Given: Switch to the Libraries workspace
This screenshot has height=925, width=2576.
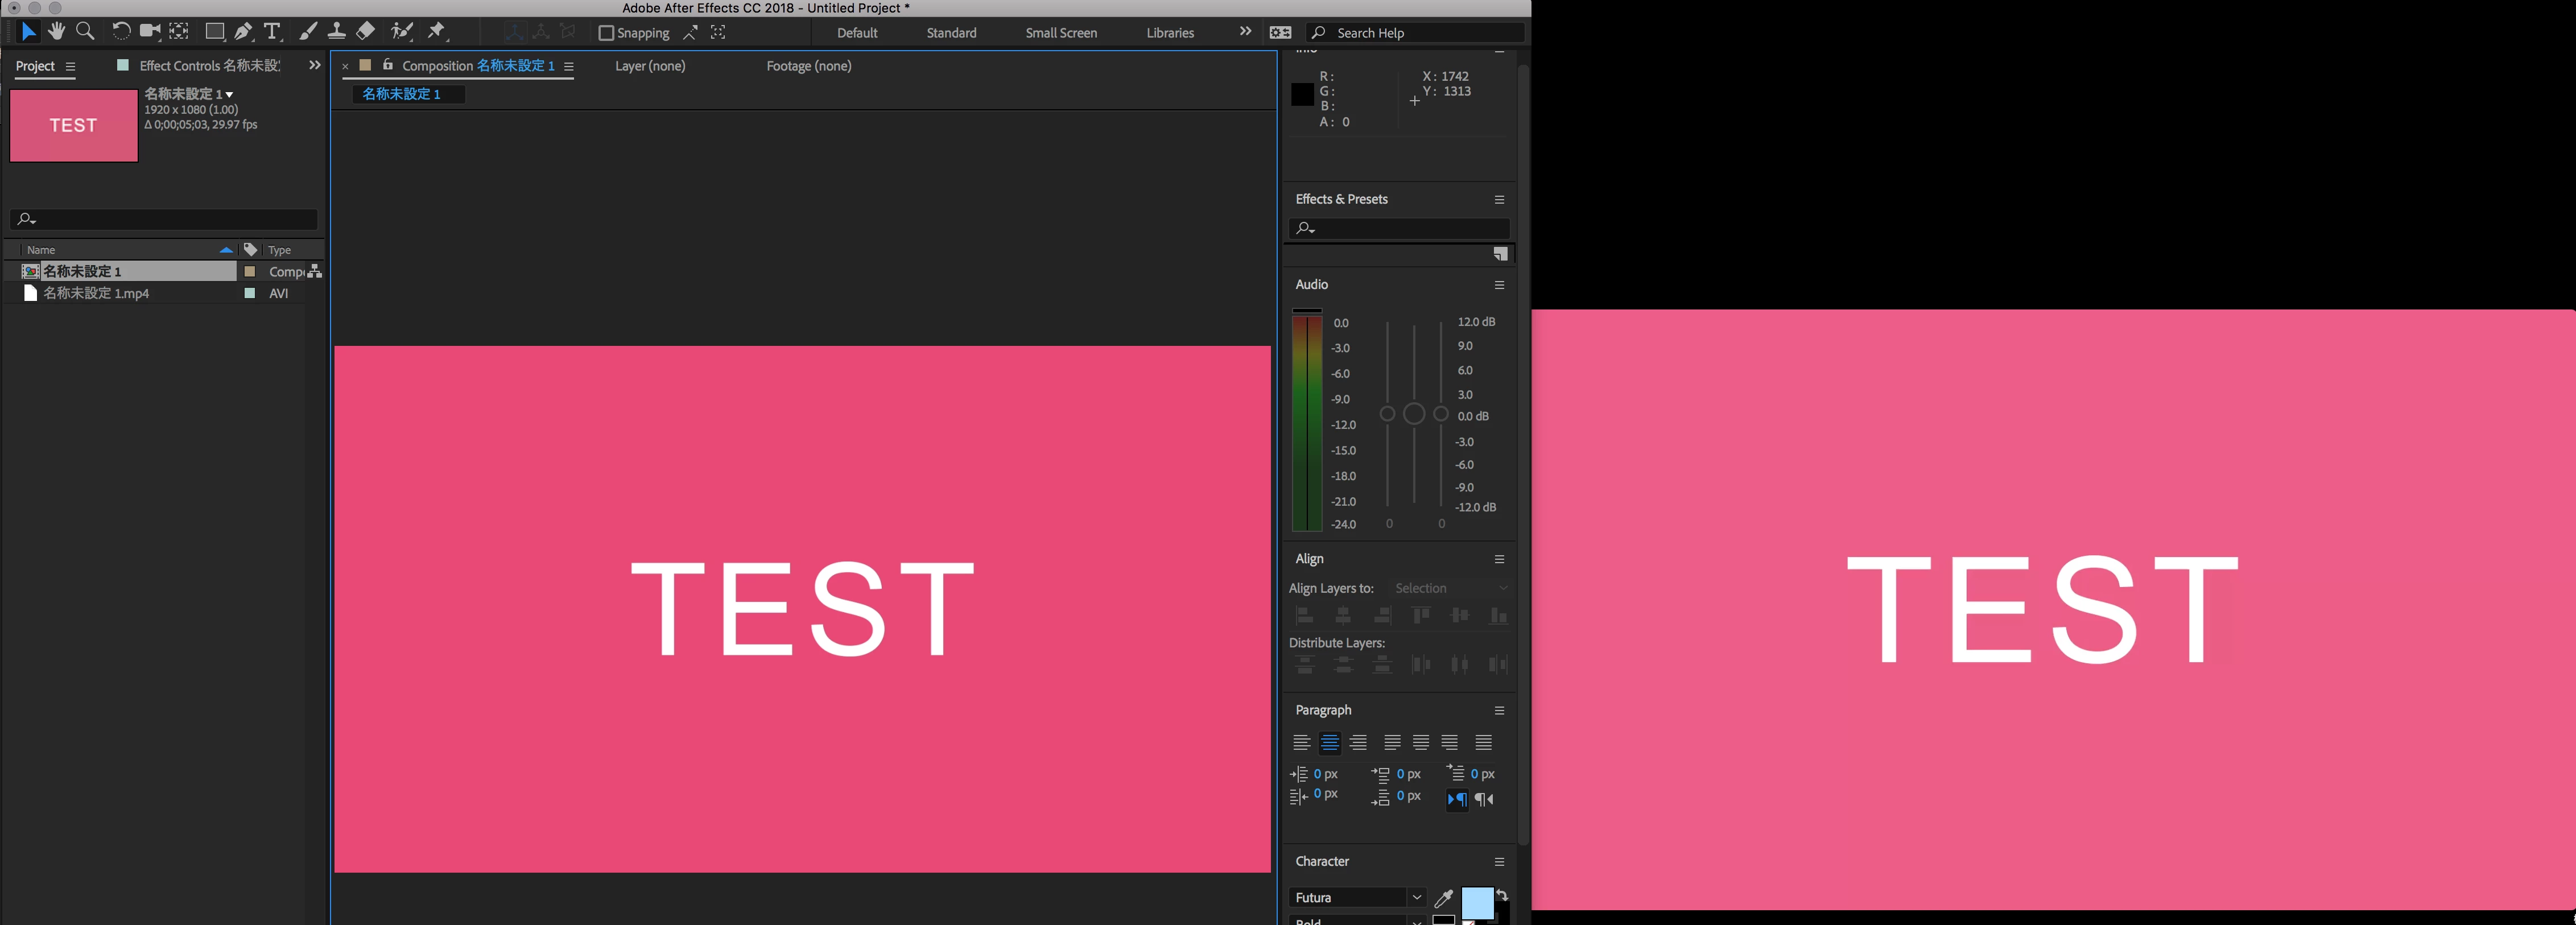Looking at the screenshot, I should (x=1170, y=33).
